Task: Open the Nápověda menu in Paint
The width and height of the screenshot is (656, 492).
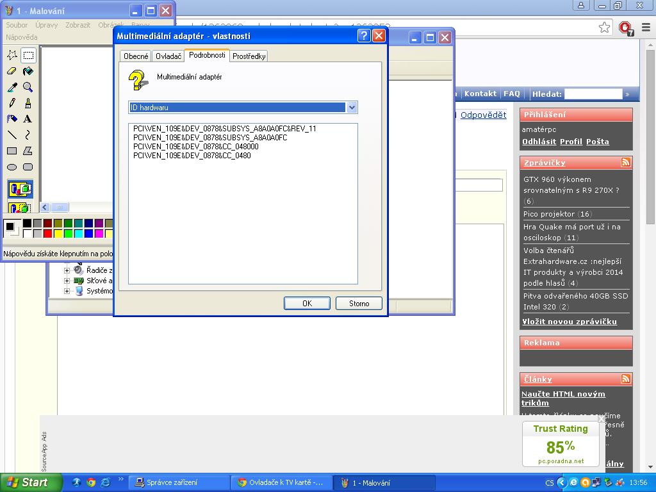Action: point(21,37)
